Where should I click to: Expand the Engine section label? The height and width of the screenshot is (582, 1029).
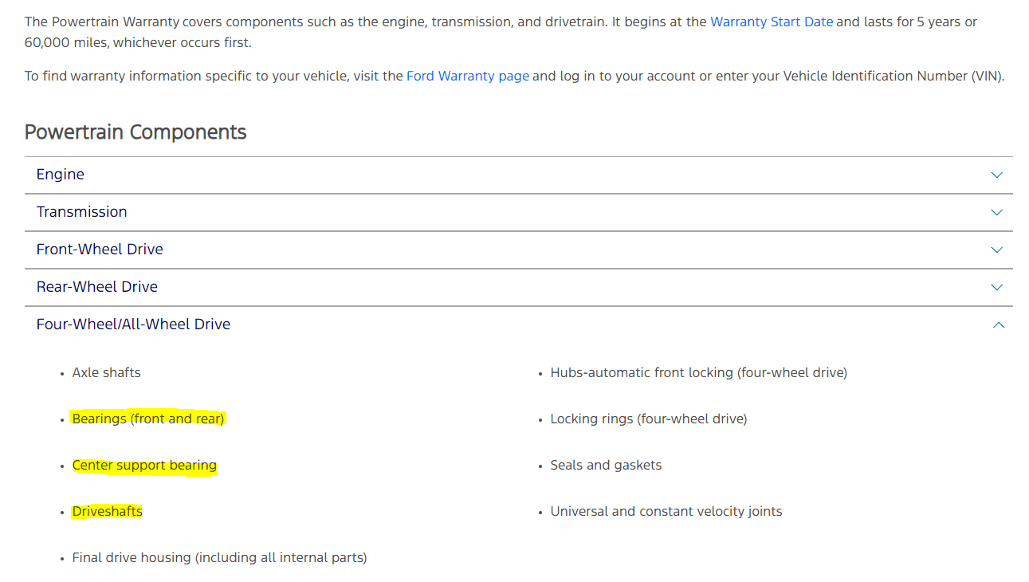61,175
